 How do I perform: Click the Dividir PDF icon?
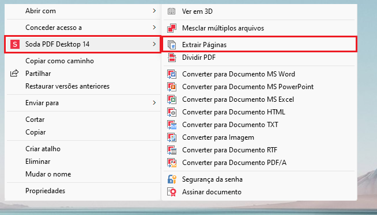click(x=172, y=57)
